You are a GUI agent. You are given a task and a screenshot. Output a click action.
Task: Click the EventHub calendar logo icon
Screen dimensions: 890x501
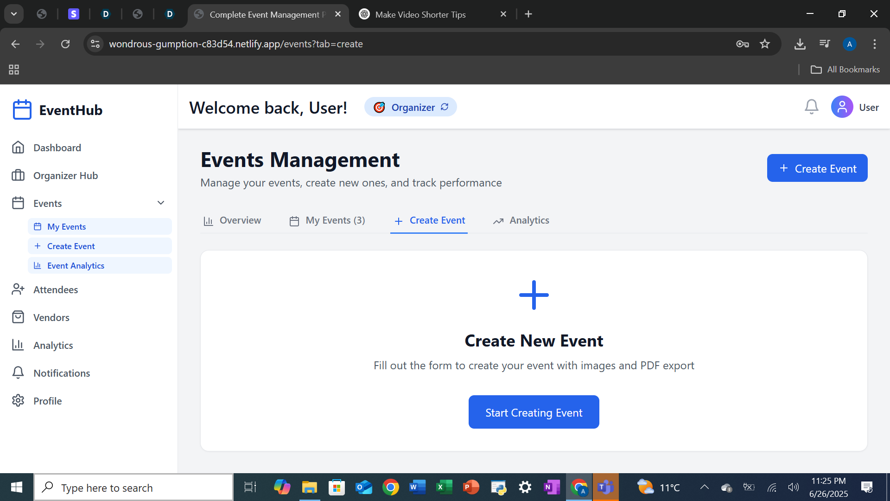tap(22, 110)
